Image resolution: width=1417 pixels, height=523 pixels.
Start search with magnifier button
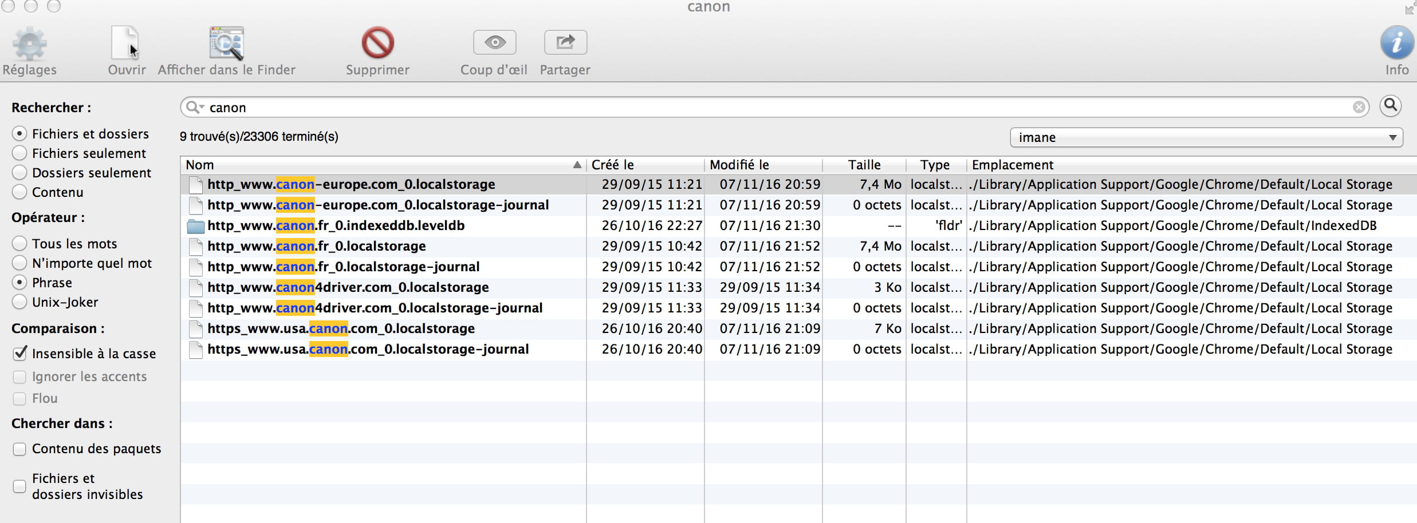click(1390, 106)
